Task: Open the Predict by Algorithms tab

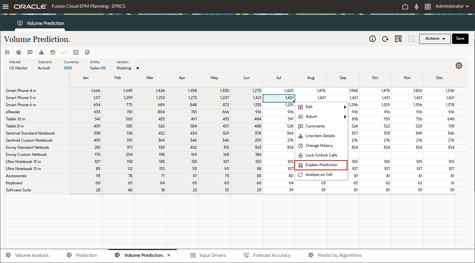Action: tap(339, 255)
